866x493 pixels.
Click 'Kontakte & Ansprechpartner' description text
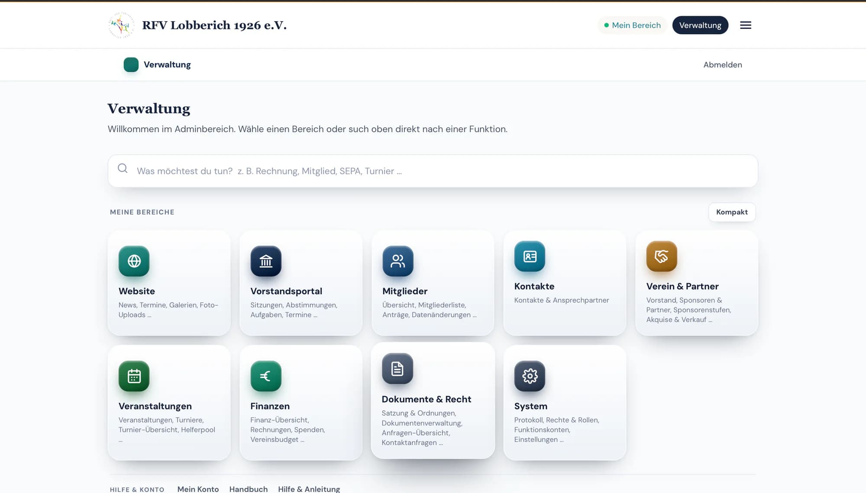[x=562, y=300]
